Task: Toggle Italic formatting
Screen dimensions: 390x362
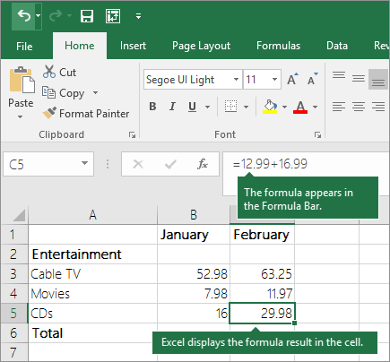Action: [x=172, y=107]
